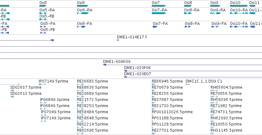This screenshot has width=262, height=135.
Task: Select clone DME1-014E17.F
Action: pos(118,40)
